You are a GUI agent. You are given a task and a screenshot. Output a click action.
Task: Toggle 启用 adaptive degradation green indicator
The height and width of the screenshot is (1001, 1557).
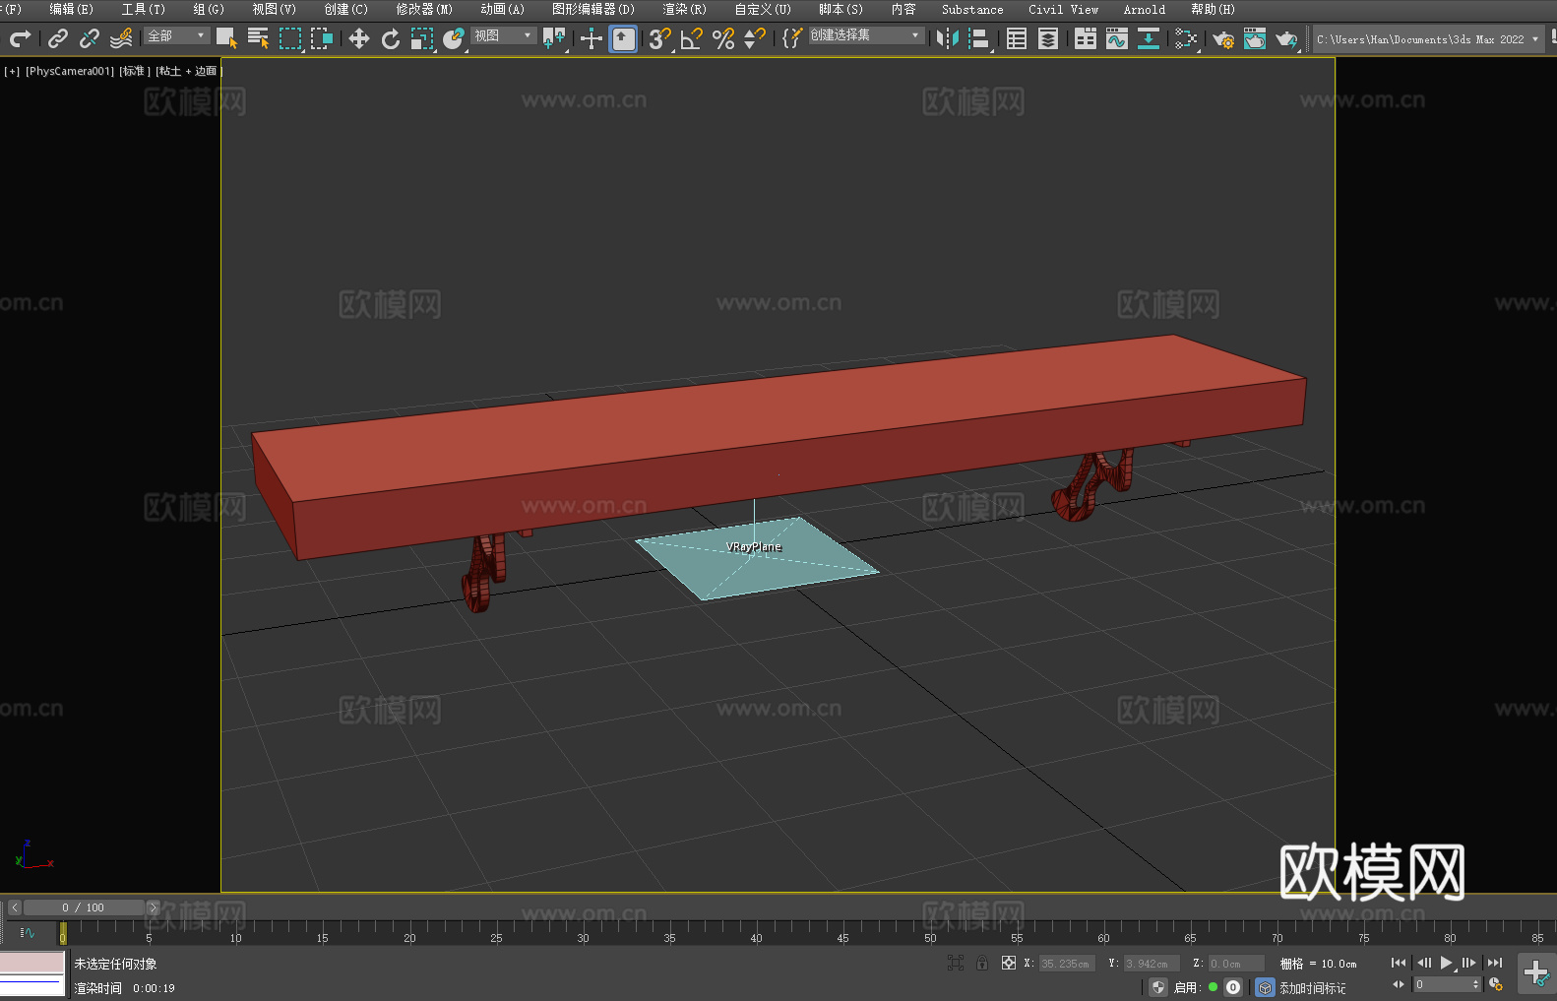click(x=1214, y=987)
